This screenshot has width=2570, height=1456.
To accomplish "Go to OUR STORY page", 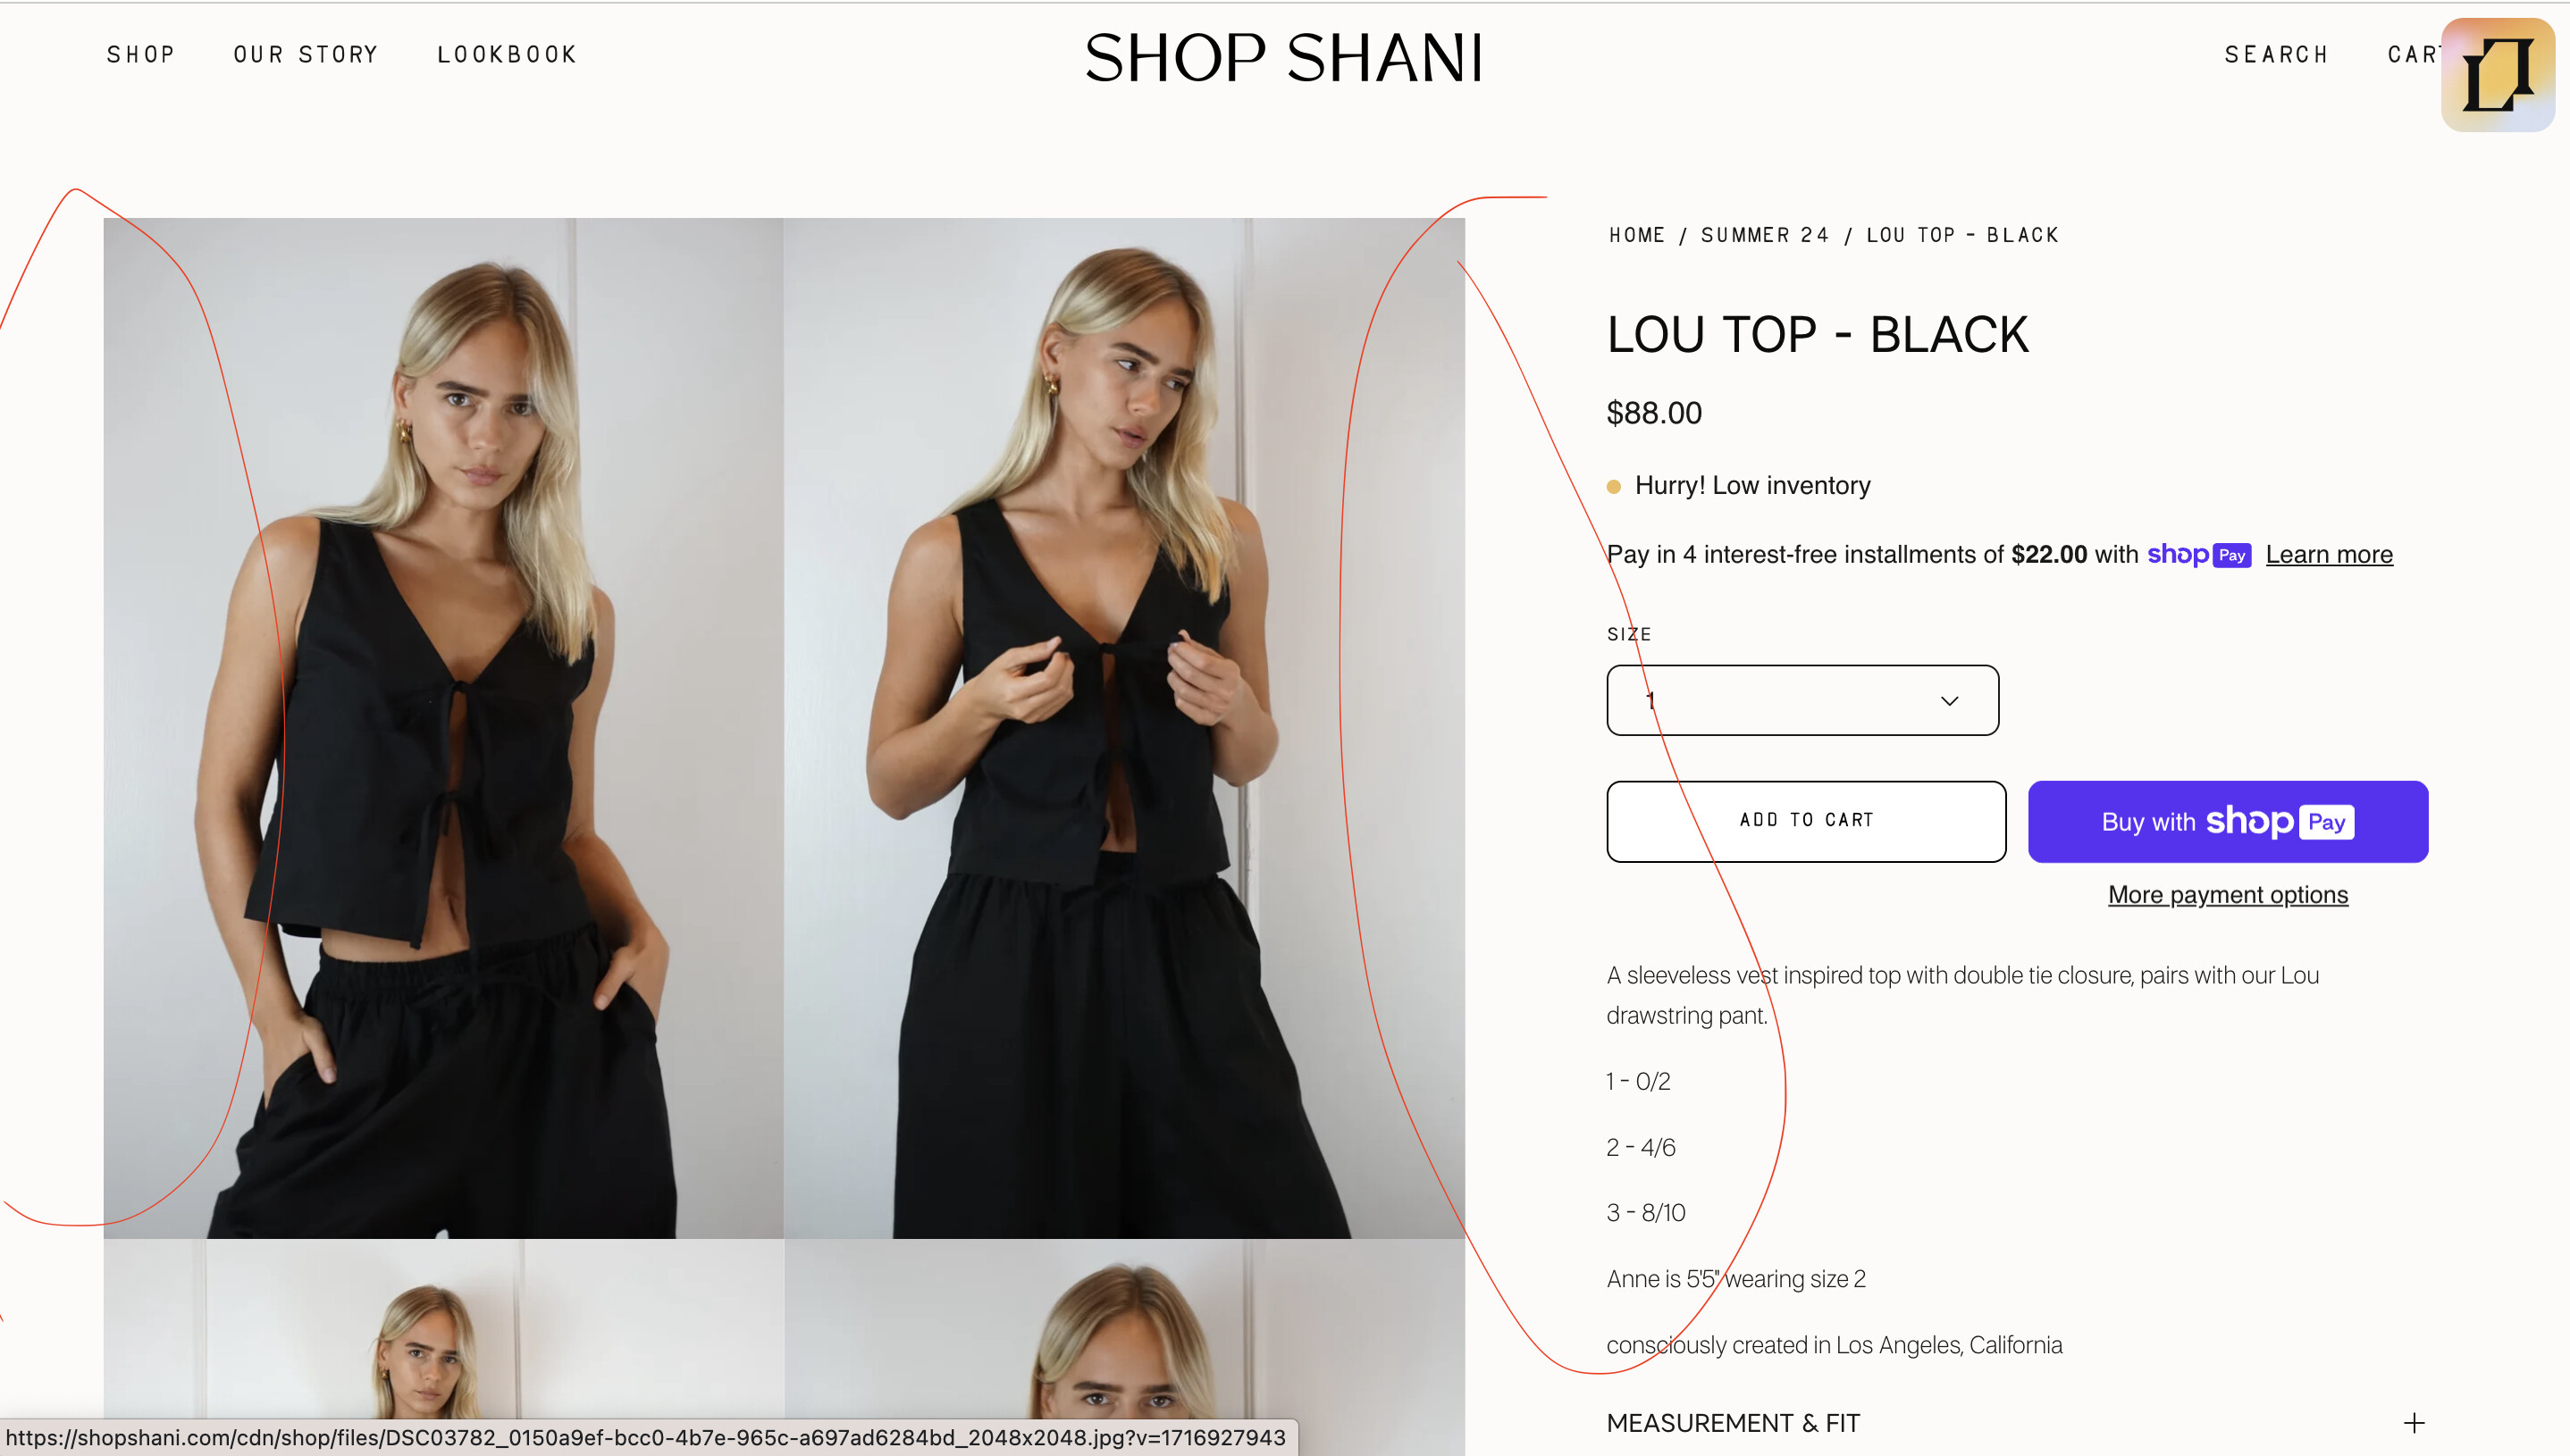I will pos(307,55).
